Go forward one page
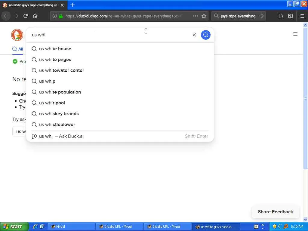Viewport: 308px width, 231px height. (x=16, y=16)
